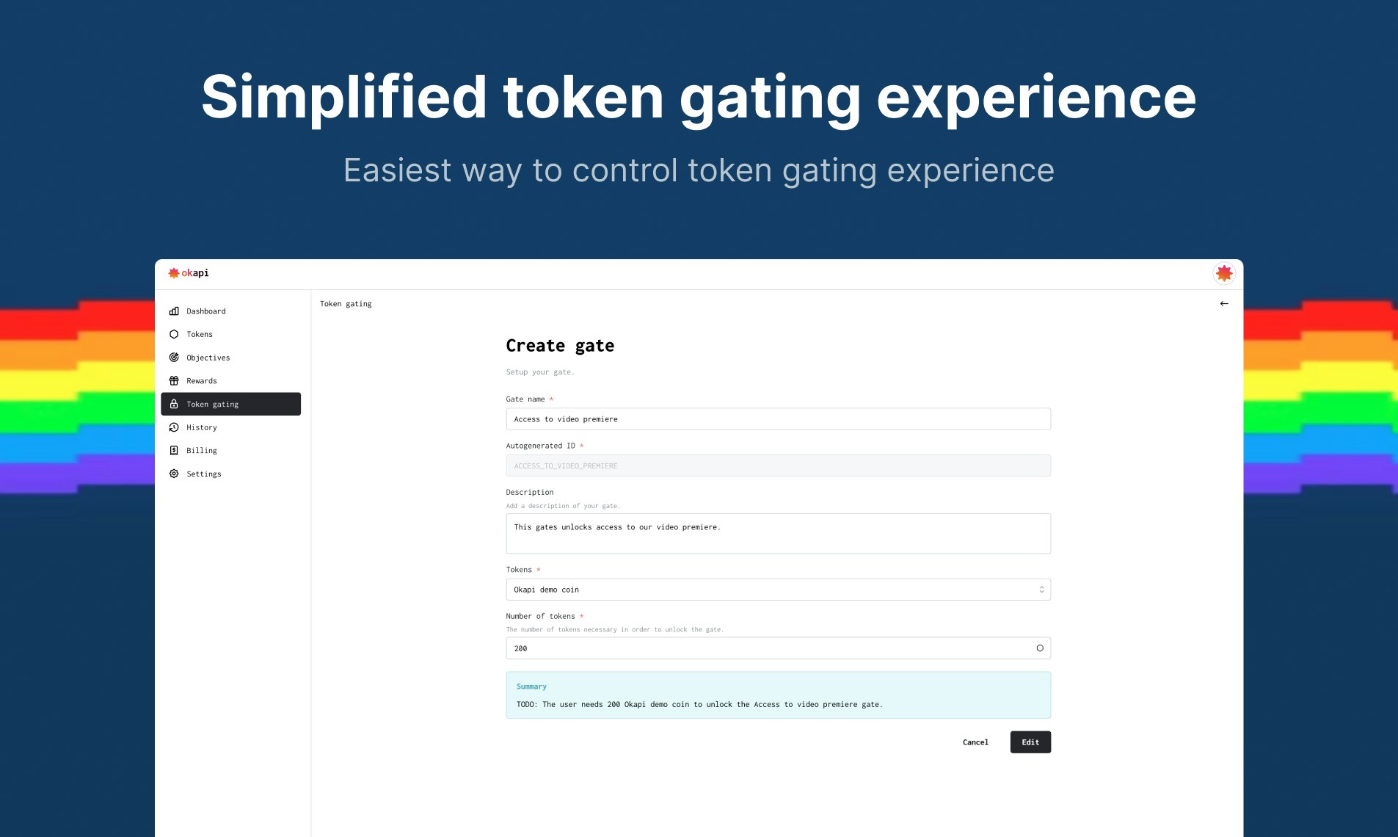Adjust the number of tokens stepper control

point(1040,648)
